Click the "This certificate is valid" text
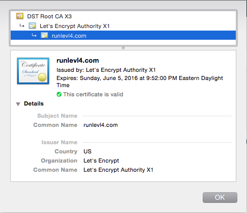247x213 pixels. click(93, 94)
